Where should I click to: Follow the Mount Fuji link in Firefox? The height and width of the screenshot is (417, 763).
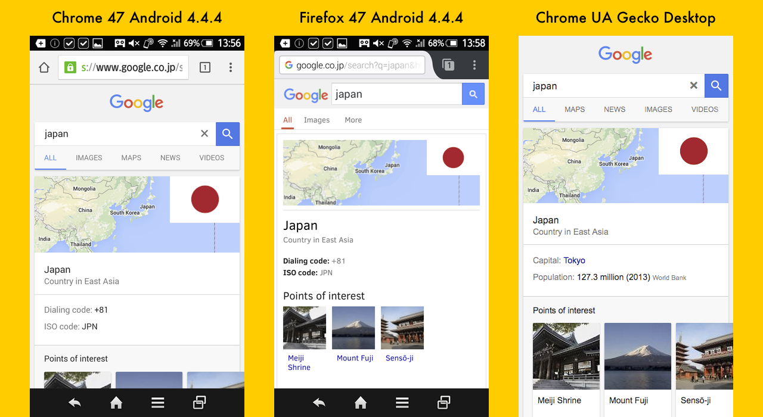pyautogui.click(x=355, y=358)
